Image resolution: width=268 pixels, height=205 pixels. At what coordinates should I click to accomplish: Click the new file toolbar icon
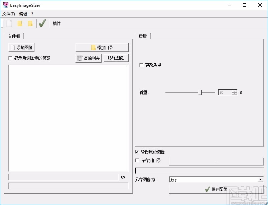pos(9,23)
